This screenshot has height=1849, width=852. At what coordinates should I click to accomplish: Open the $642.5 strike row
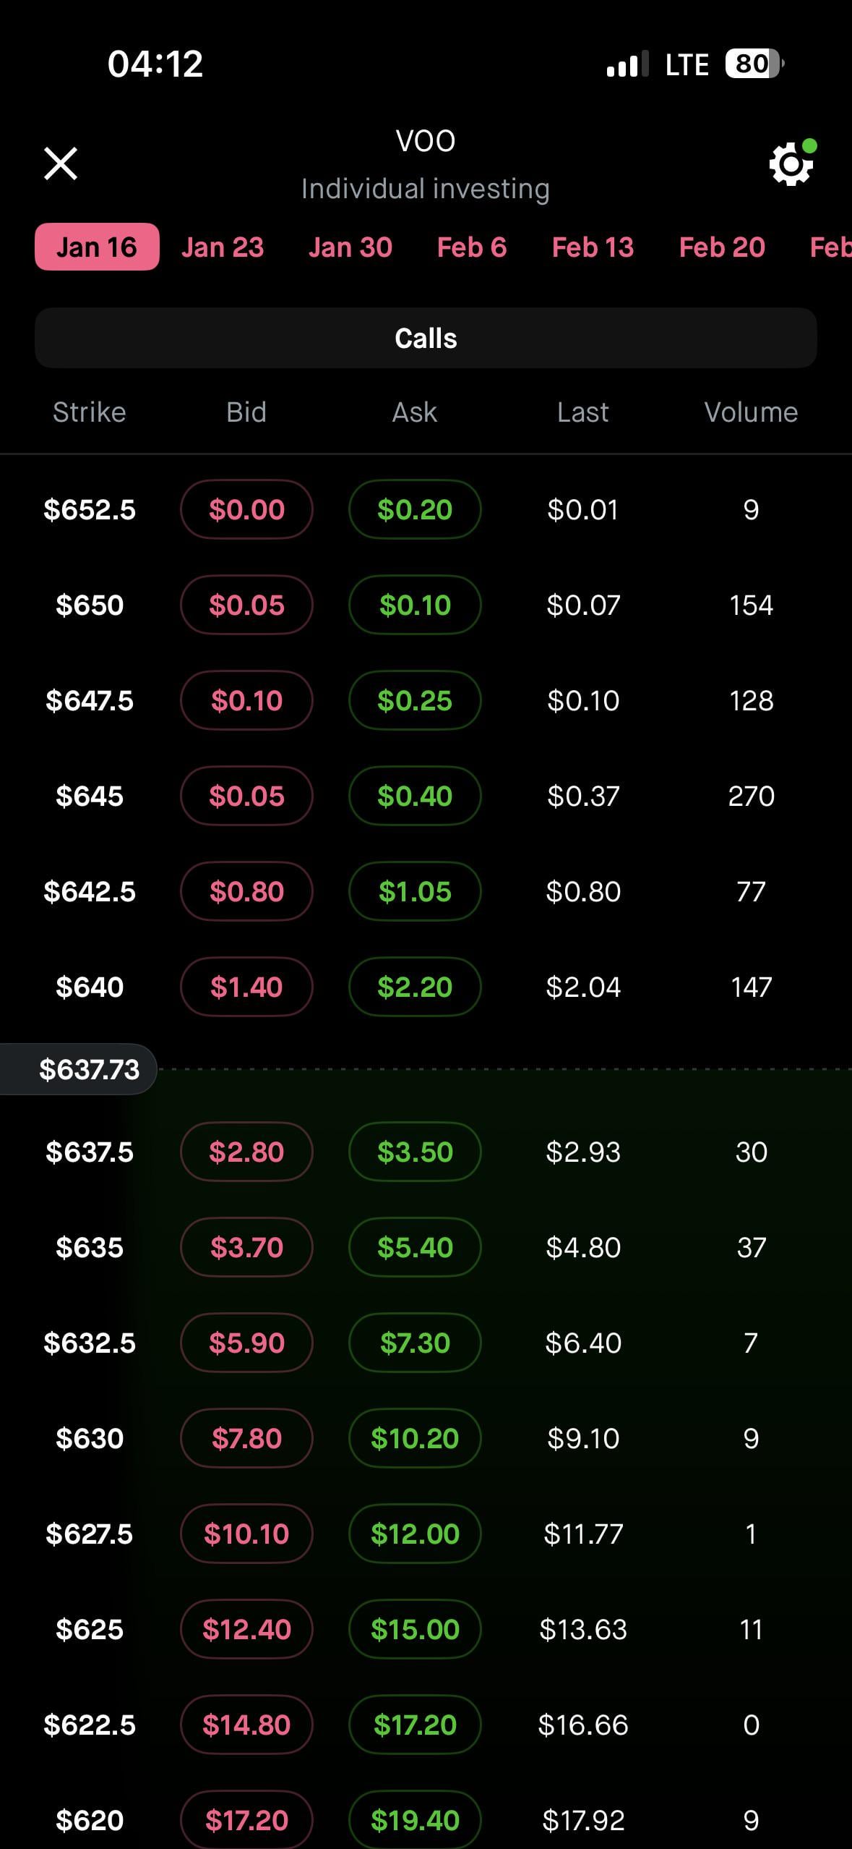click(x=90, y=891)
